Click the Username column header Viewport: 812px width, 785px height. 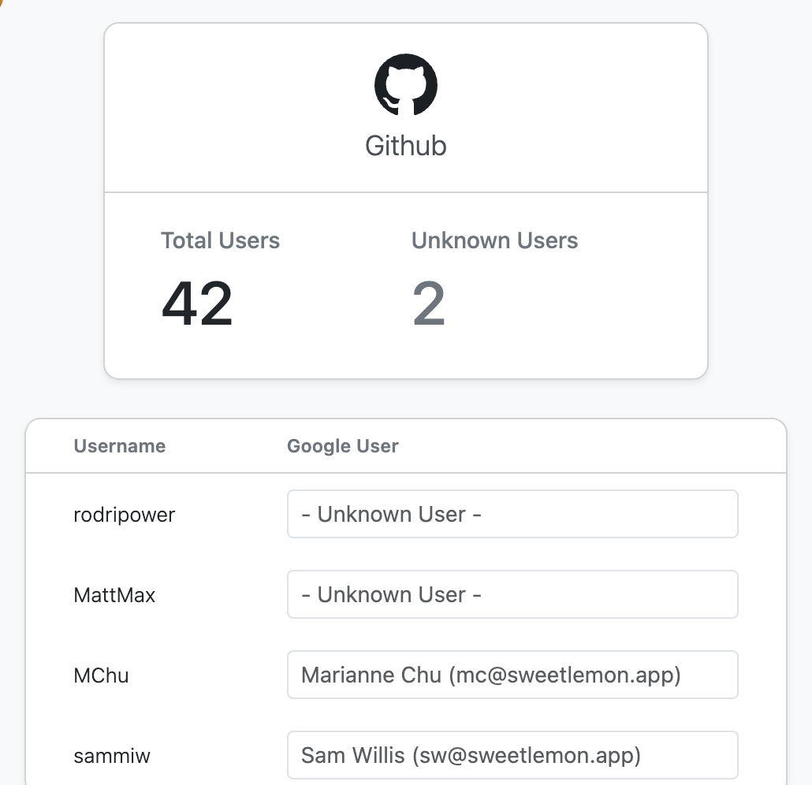pyautogui.click(x=120, y=446)
